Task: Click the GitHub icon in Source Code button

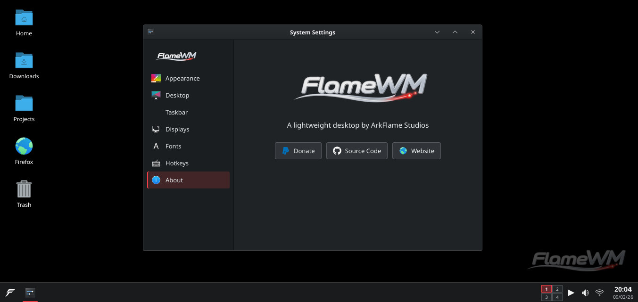Action: 337,151
